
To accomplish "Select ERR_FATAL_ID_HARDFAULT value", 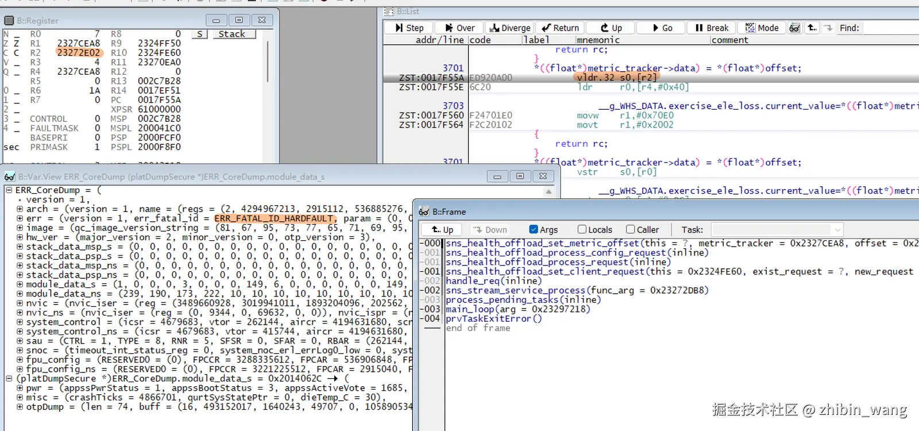I will (x=273, y=218).
